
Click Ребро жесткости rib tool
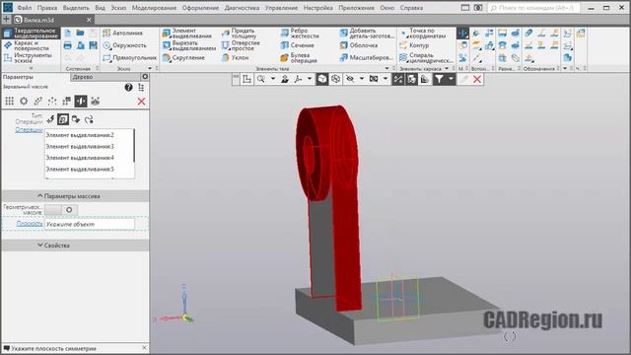click(300, 33)
